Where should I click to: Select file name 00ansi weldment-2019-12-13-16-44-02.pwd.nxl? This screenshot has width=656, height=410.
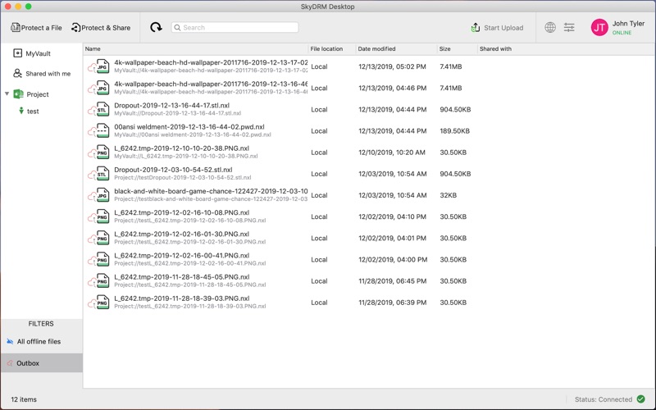[x=189, y=127]
